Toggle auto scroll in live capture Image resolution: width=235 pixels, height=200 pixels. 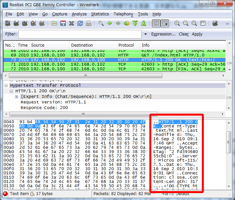tap(165, 24)
